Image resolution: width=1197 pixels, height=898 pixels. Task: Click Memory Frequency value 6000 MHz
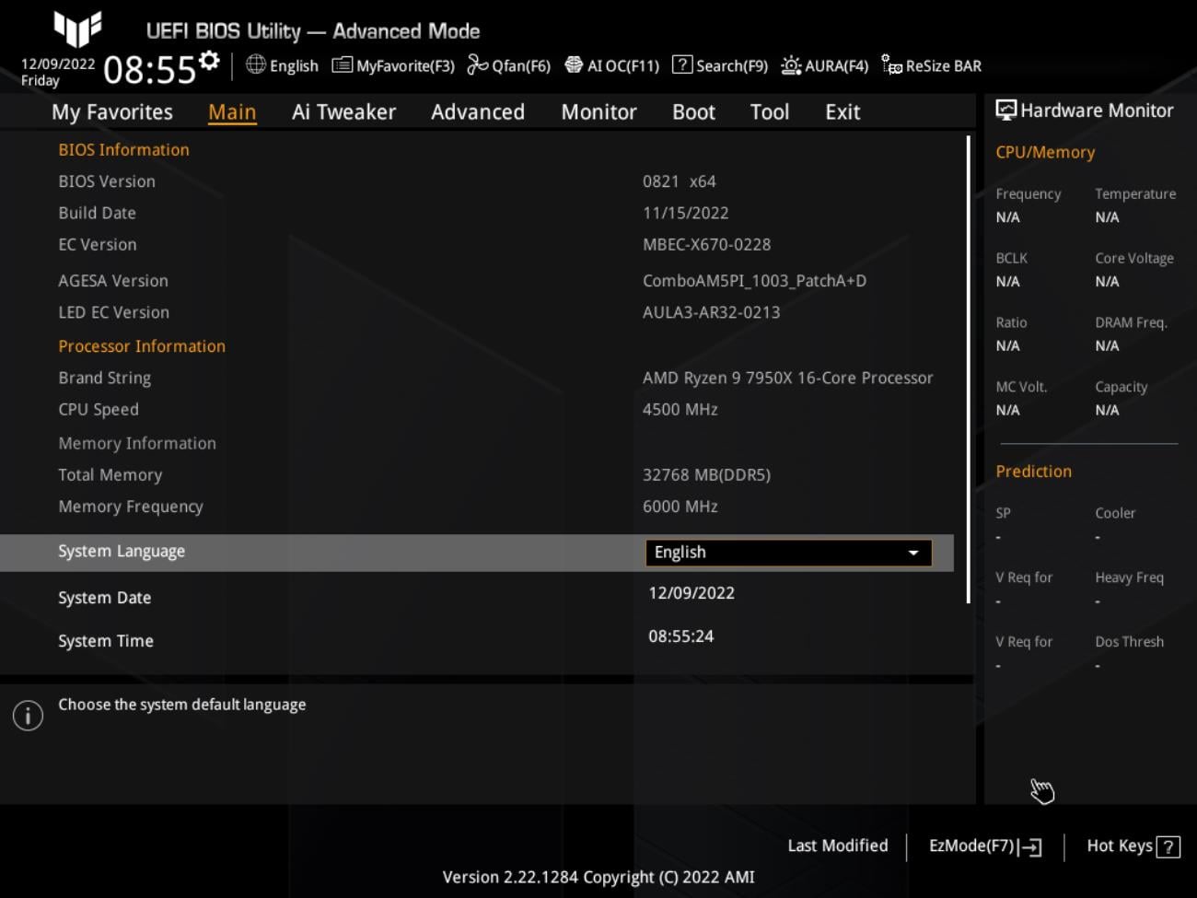click(680, 507)
